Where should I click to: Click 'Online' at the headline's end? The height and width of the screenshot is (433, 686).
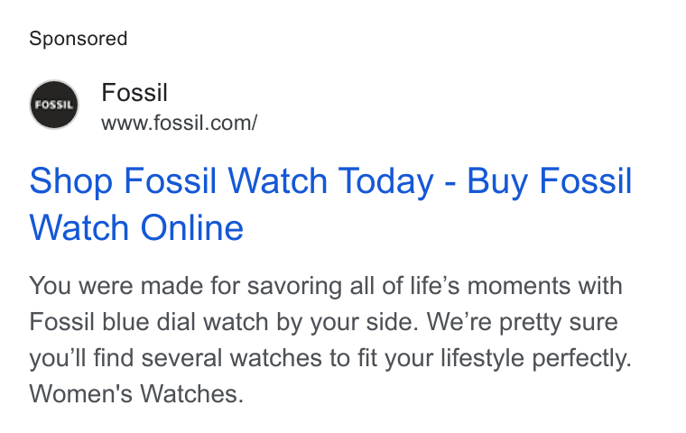click(x=192, y=227)
